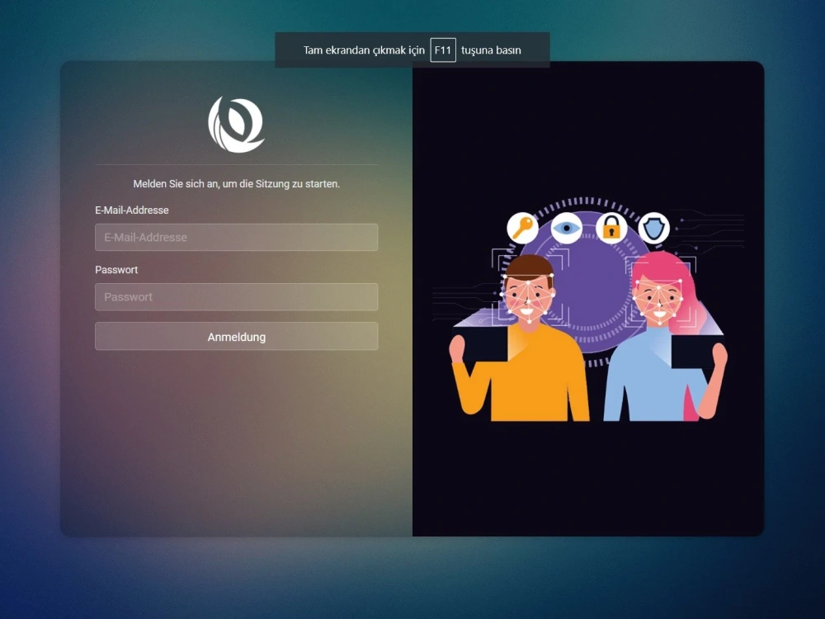825x619 pixels.
Task: Click the padlock icon in the illustration
Action: 610,228
